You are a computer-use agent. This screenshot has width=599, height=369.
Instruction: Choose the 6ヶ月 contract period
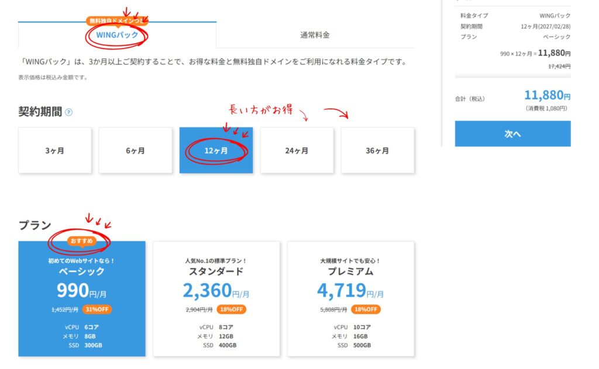coord(135,150)
